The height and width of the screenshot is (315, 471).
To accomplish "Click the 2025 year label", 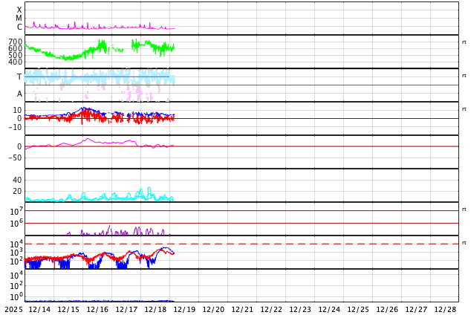I will pos(13,309).
